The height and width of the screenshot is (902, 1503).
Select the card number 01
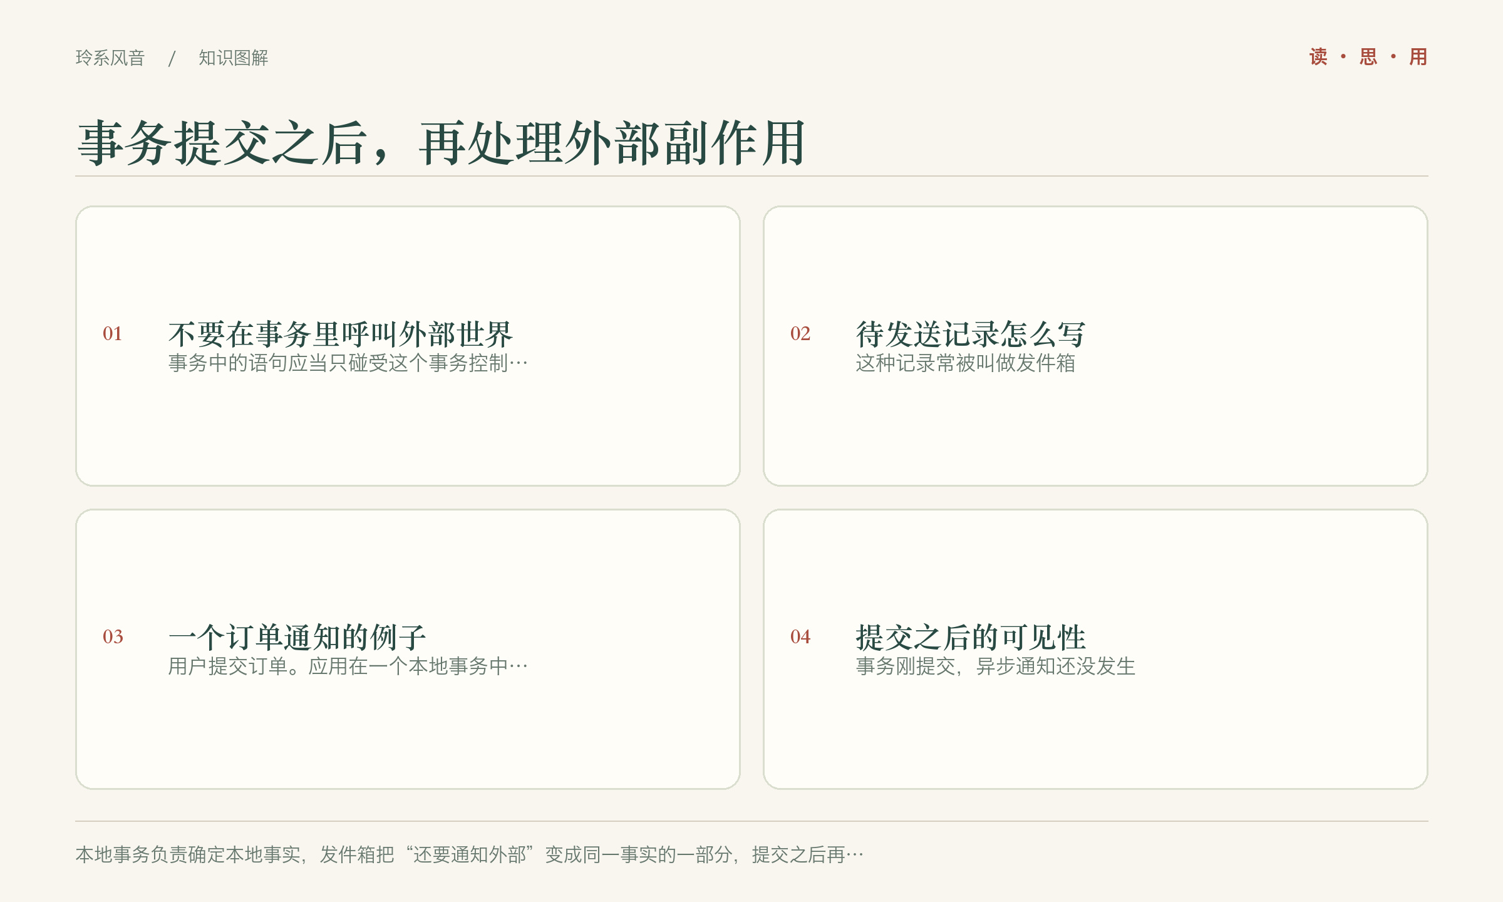(113, 333)
